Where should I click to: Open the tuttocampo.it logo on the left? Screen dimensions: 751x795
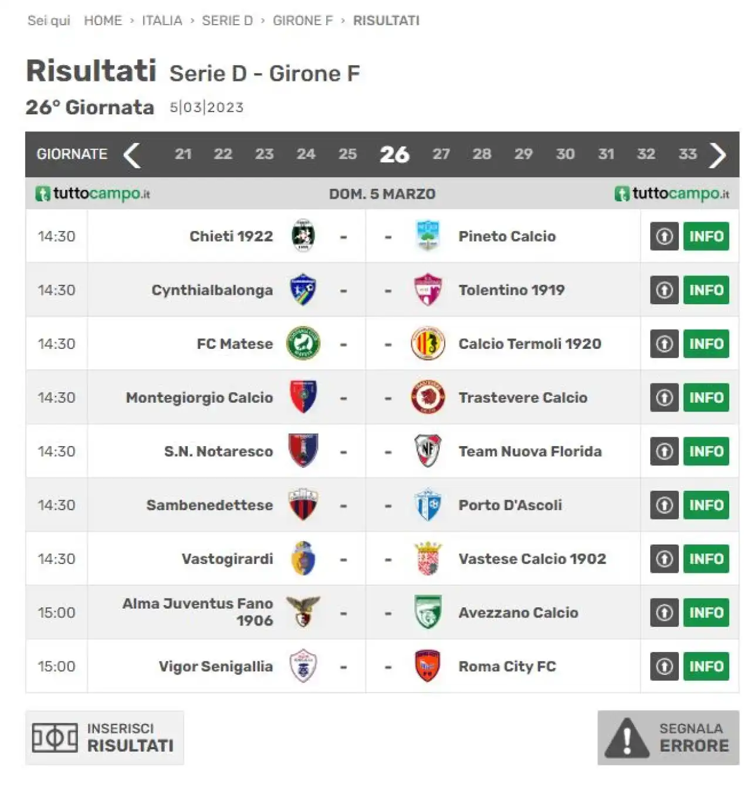point(93,193)
